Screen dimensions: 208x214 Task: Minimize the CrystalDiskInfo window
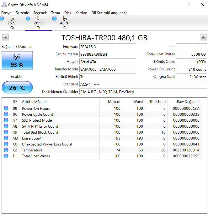click(174, 5)
